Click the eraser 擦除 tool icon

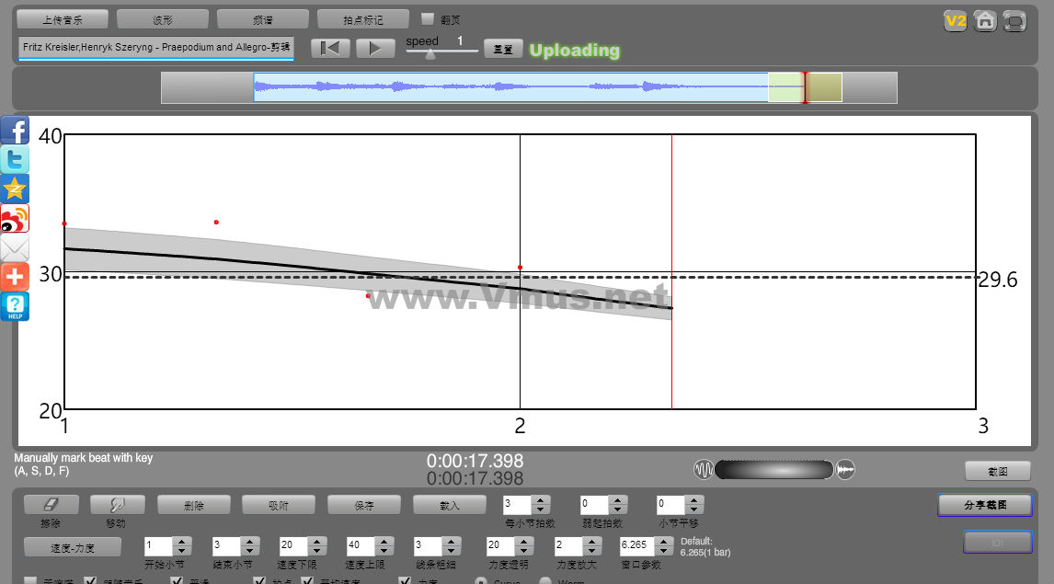[52, 504]
